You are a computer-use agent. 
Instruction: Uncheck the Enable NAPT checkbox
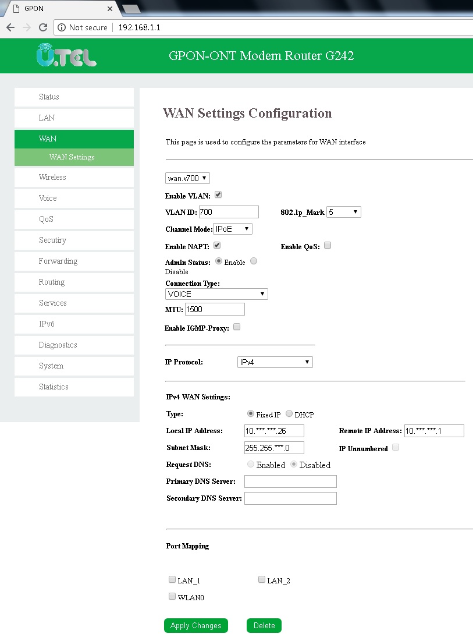pos(217,246)
